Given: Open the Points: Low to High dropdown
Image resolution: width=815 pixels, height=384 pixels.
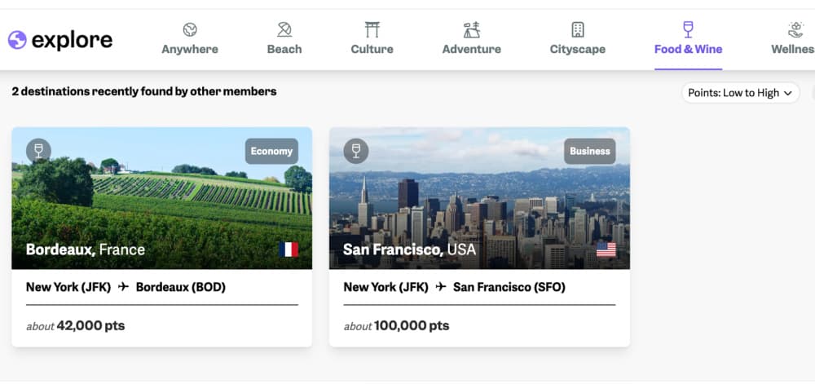Looking at the screenshot, I should coord(739,93).
